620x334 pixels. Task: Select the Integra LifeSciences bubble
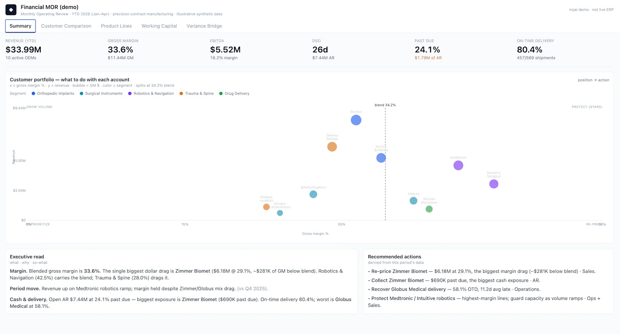point(280,213)
